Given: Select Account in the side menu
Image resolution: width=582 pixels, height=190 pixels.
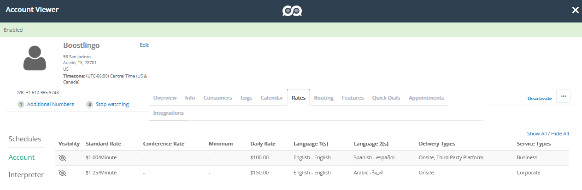Looking at the screenshot, I should click(x=22, y=157).
